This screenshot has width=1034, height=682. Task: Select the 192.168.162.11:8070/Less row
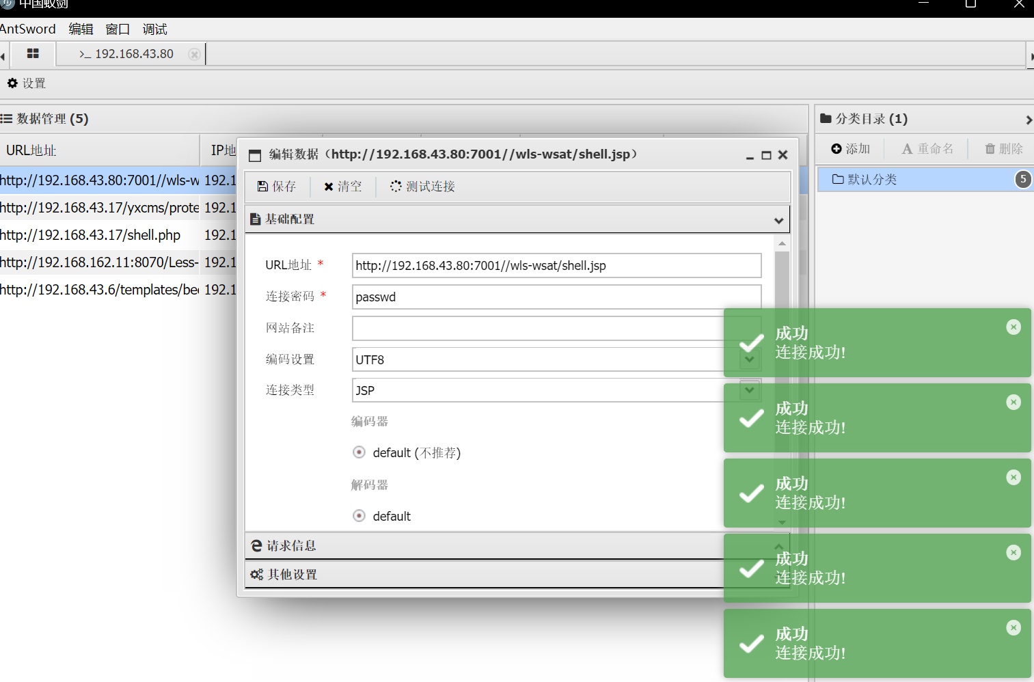(x=118, y=262)
